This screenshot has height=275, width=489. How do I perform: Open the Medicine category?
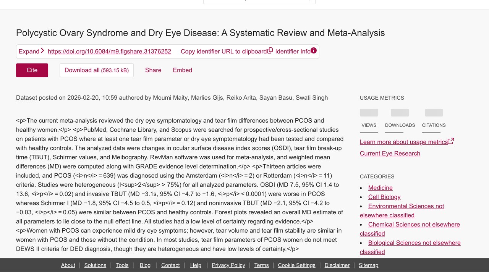coord(381,188)
